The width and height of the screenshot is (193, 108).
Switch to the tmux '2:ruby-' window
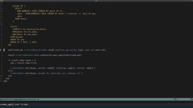coord(25,104)
